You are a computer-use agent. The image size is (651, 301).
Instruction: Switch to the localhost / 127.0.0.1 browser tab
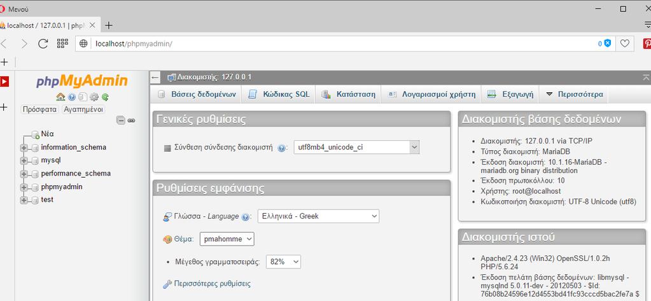click(46, 25)
